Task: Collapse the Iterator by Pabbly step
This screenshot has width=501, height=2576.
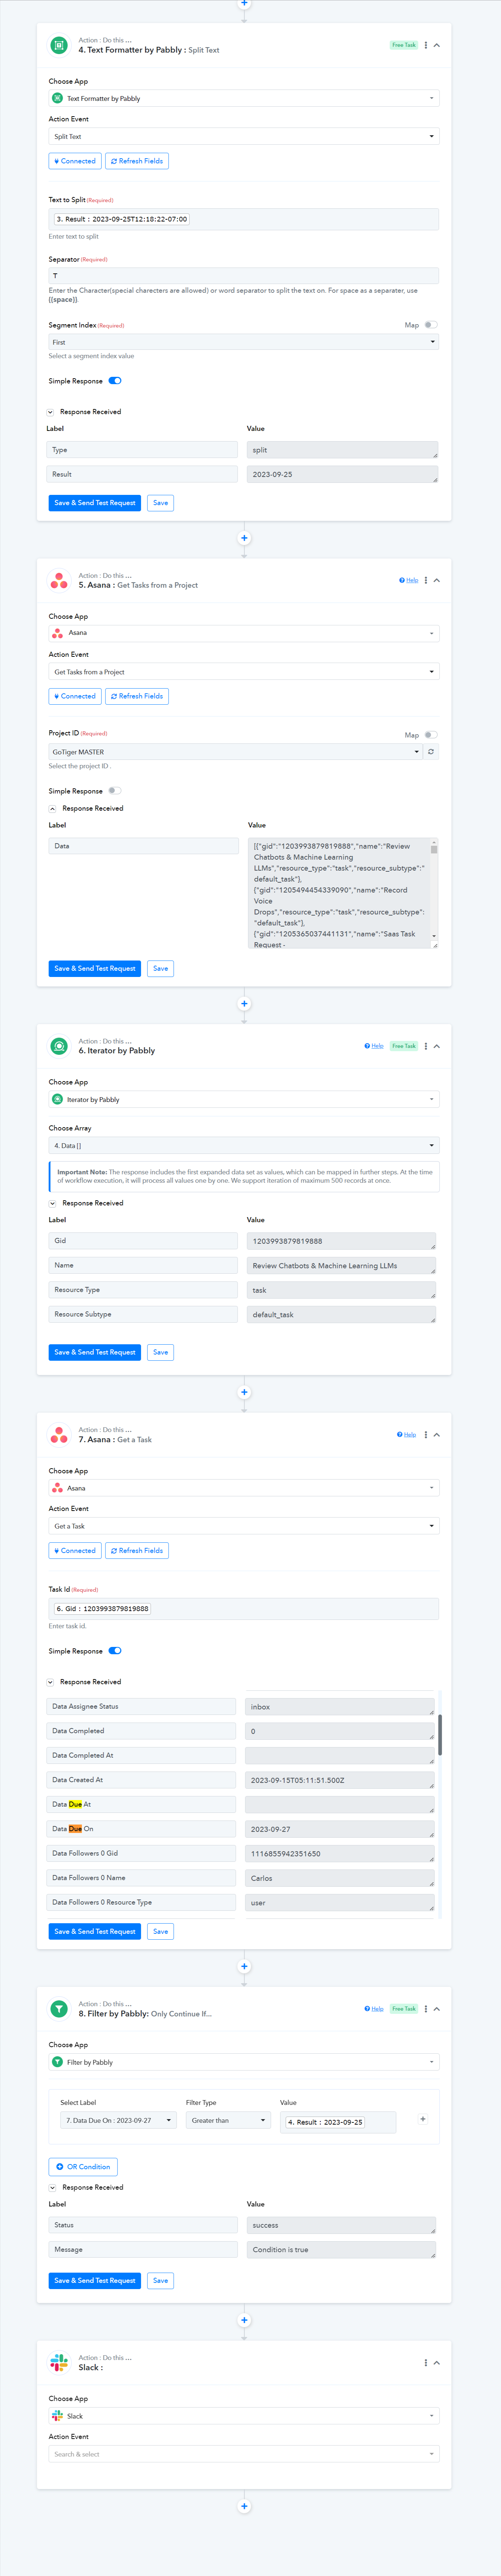Action: coord(437,1046)
